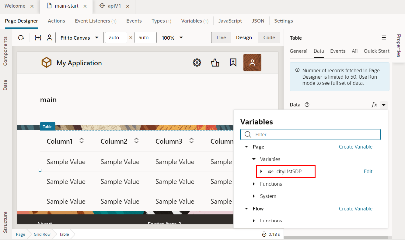The image size is (405, 240).
Task: Switch to Code view mode
Action: click(269, 38)
